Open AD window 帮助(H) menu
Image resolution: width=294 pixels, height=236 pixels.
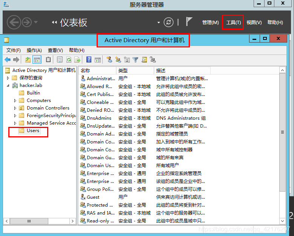point(77,50)
